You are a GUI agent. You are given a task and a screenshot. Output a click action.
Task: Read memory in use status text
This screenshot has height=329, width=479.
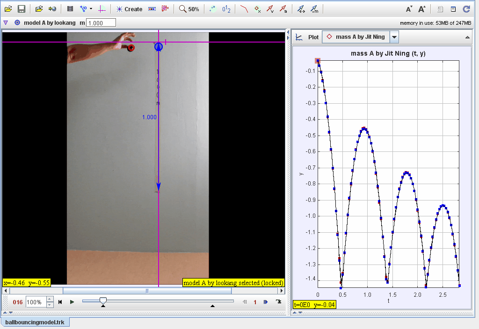pyautogui.click(x=435, y=23)
